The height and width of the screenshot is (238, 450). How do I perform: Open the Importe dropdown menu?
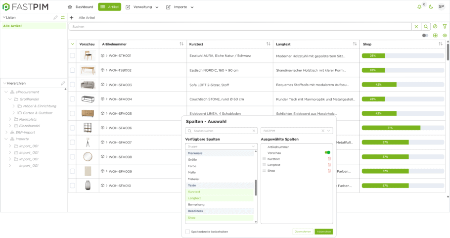(180, 7)
